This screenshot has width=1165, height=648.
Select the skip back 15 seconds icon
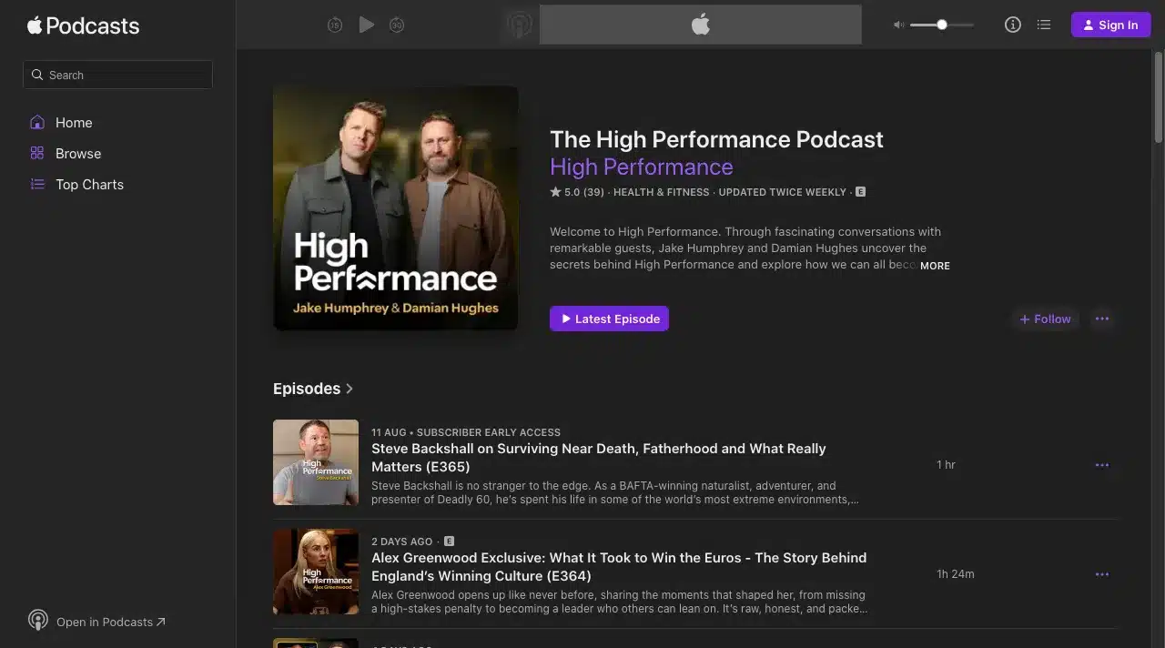(335, 25)
